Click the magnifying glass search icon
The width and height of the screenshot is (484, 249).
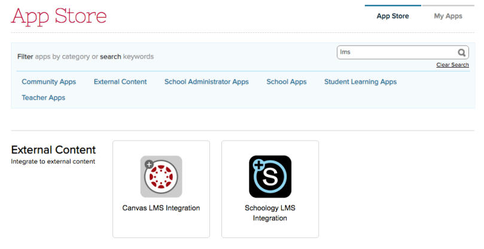pos(461,53)
